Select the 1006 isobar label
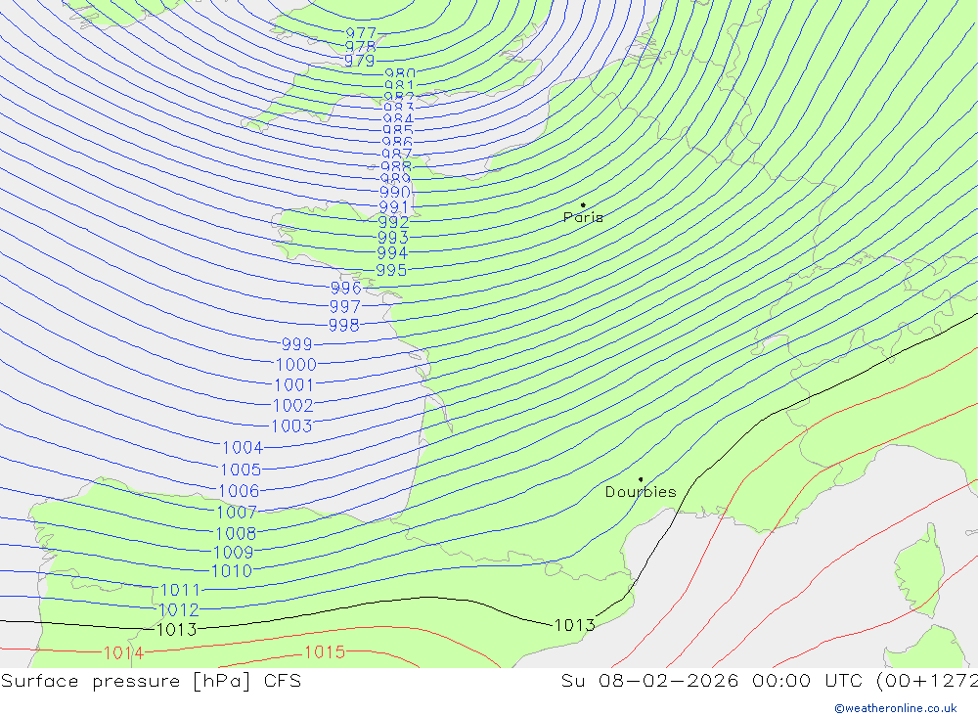 pos(239,491)
